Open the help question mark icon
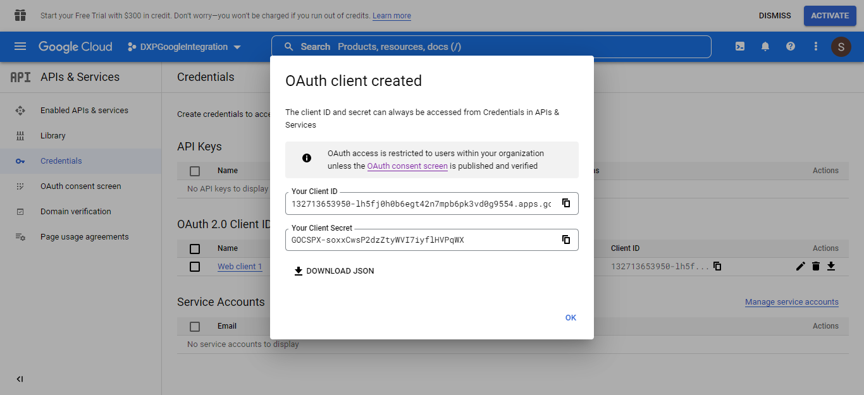Screen dimensions: 864x395 click(x=791, y=47)
